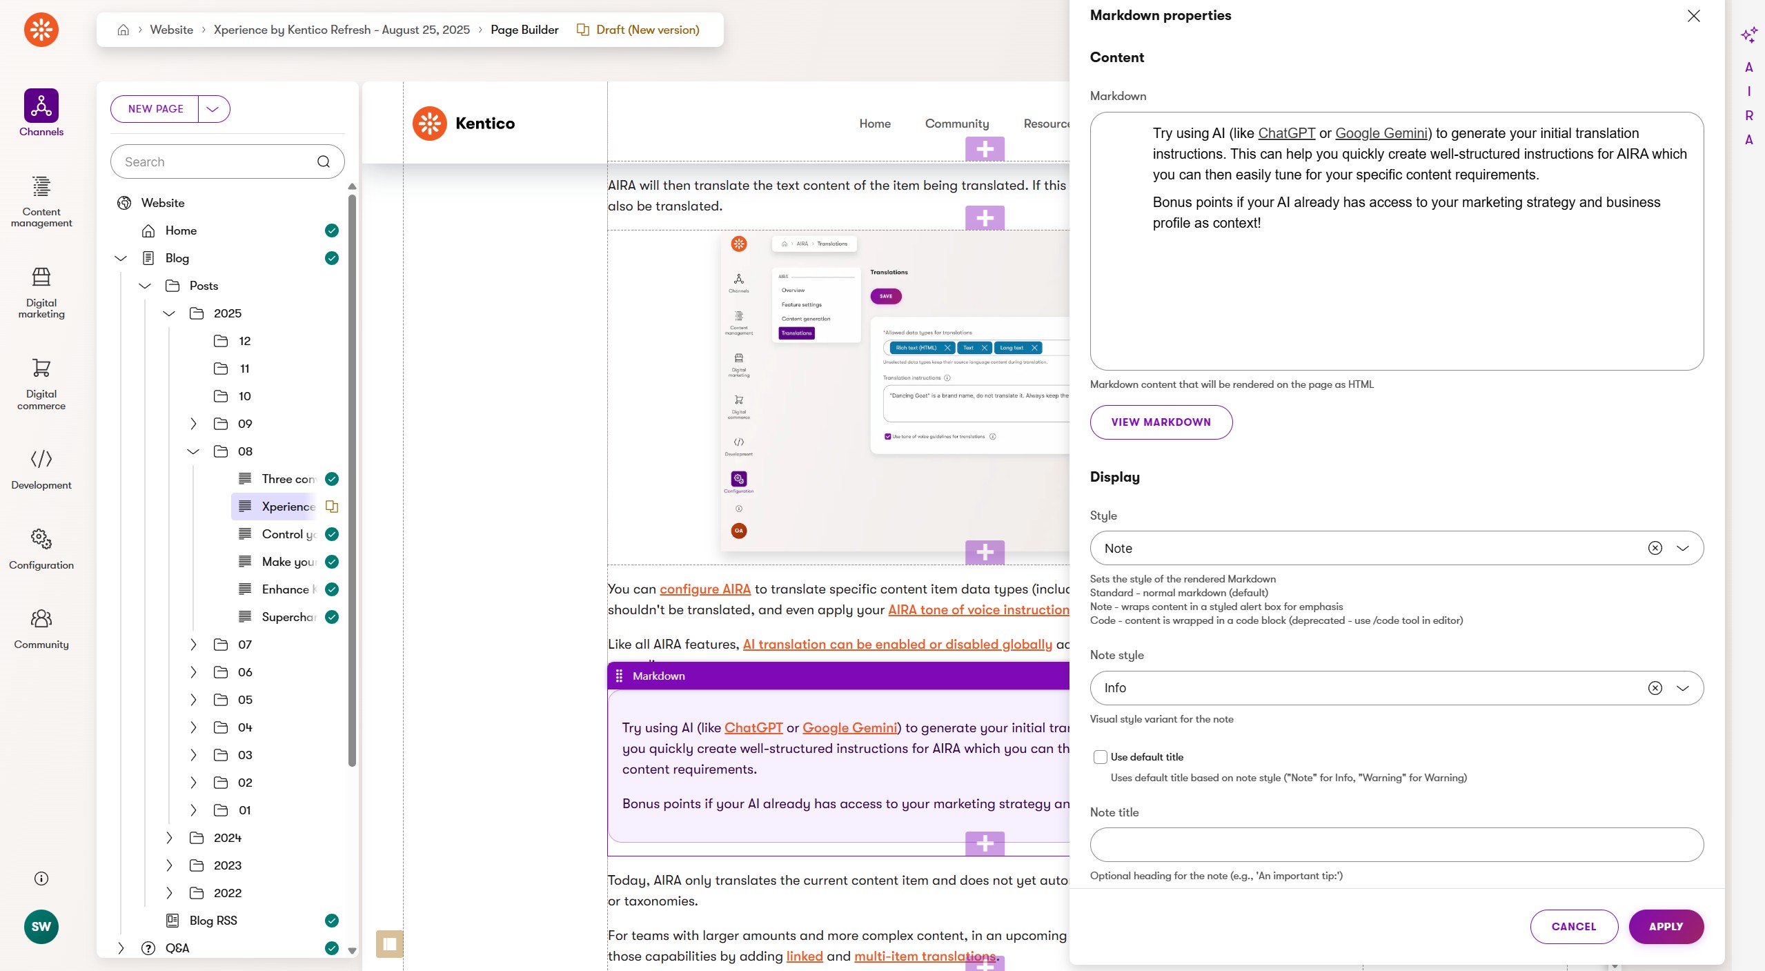This screenshot has width=1765, height=971.
Task: Open Digital marketing section icon
Action: [x=41, y=277]
